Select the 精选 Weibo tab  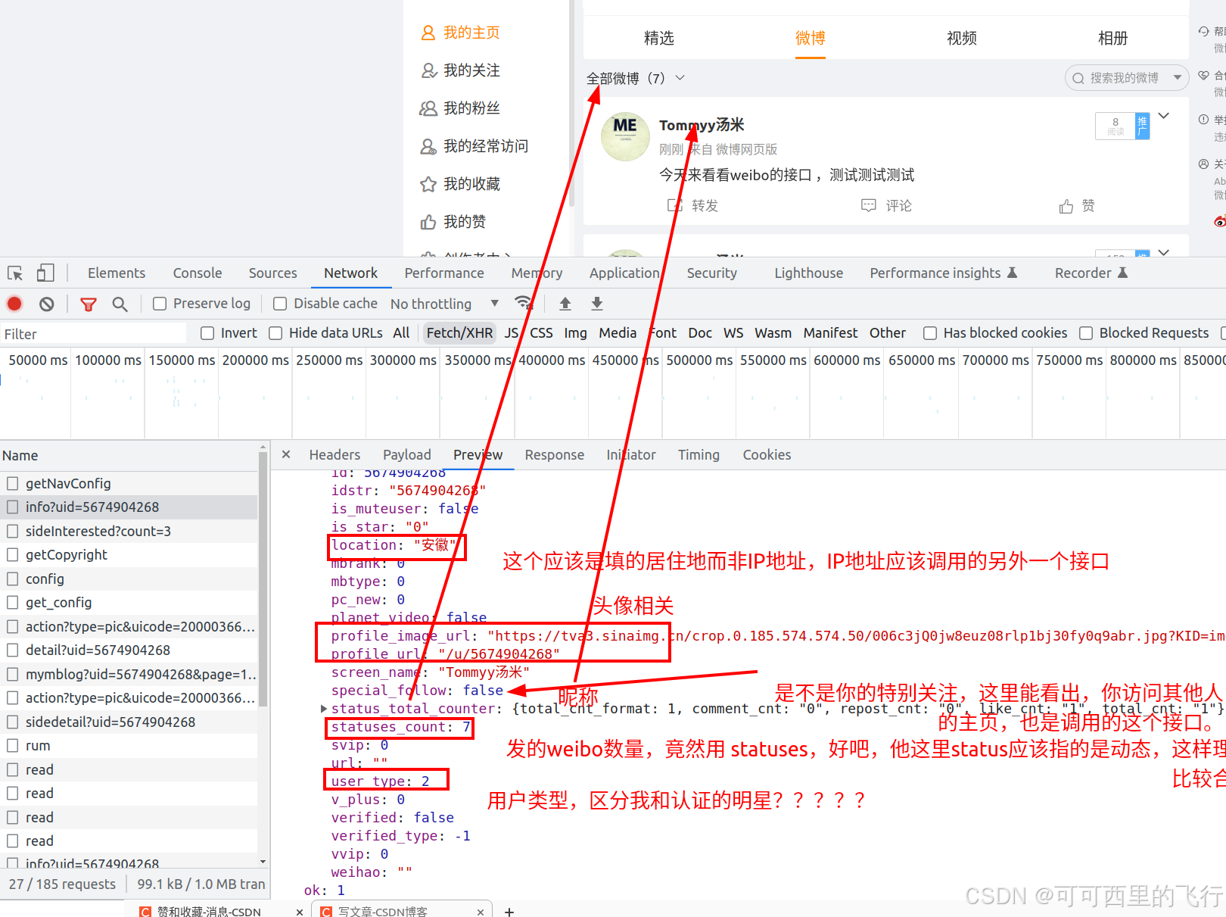659,38
